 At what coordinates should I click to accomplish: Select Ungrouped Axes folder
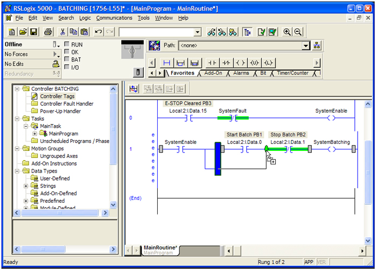[59, 156]
